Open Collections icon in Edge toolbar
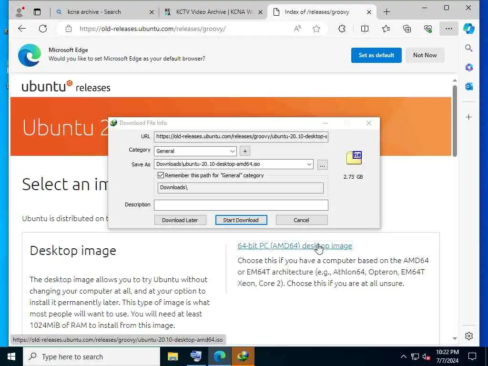488x366 pixels. (407, 29)
